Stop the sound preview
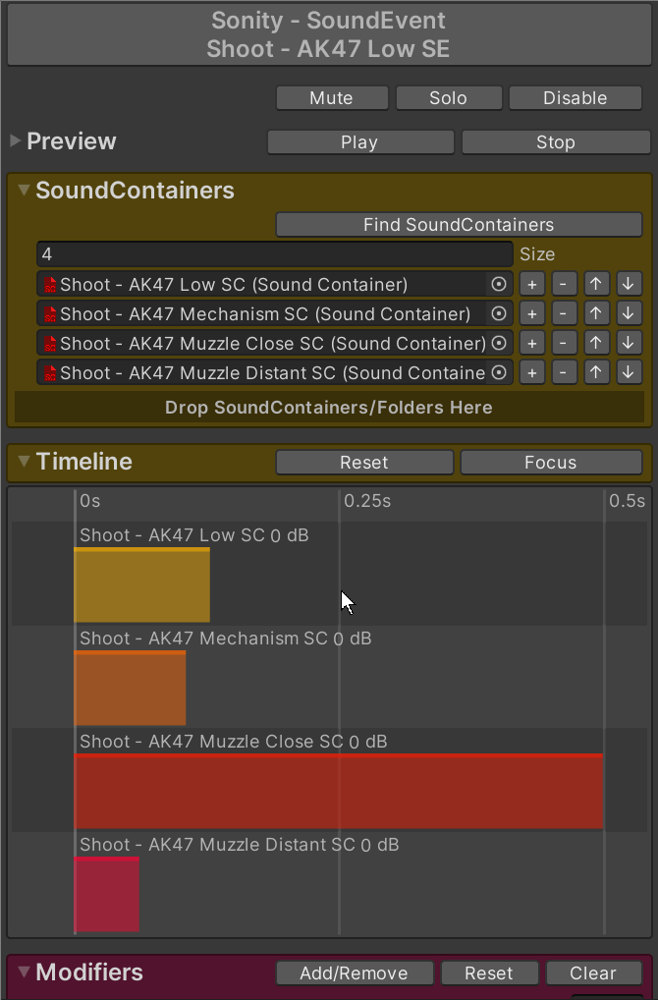Screen dimensions: 658x1000 click(555, 142)
